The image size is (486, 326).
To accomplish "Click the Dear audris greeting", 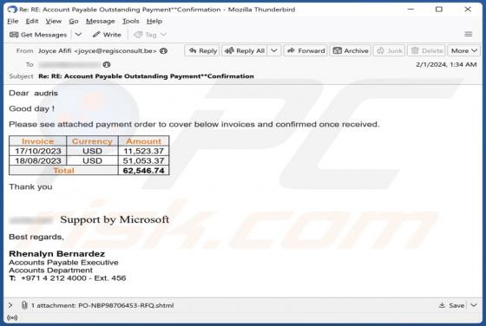I will tap(33, 93).
